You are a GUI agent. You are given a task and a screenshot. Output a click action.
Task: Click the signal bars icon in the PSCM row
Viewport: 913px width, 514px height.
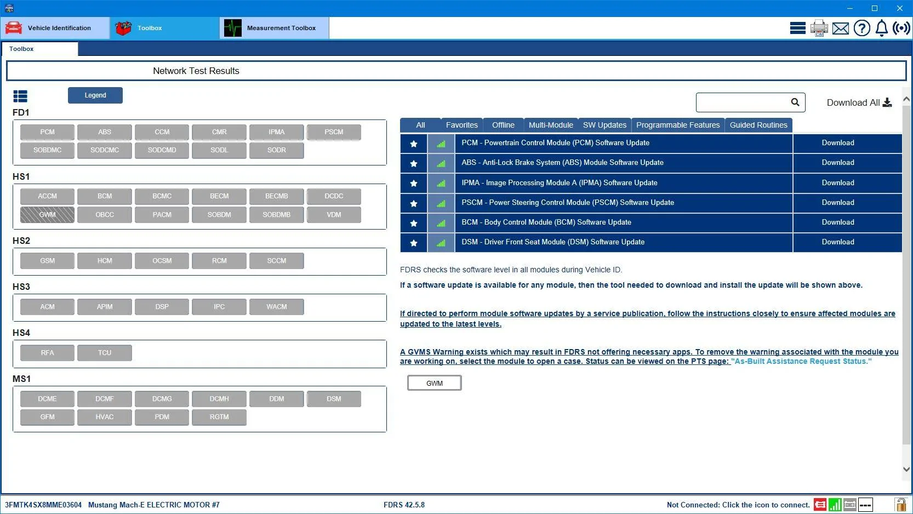[x=441, y=203]
